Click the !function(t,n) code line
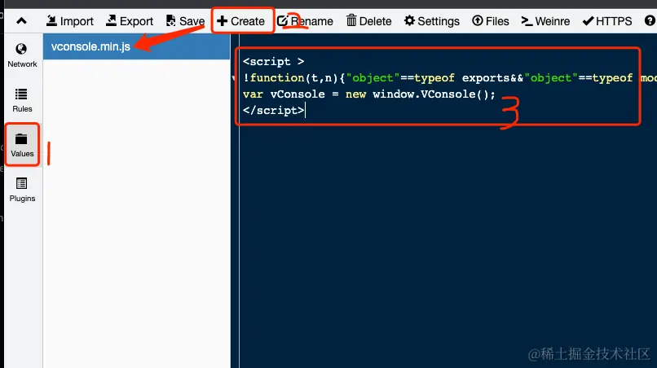This screenshot has width=657, height=368. pyautogui.click(x=449, y=78)
